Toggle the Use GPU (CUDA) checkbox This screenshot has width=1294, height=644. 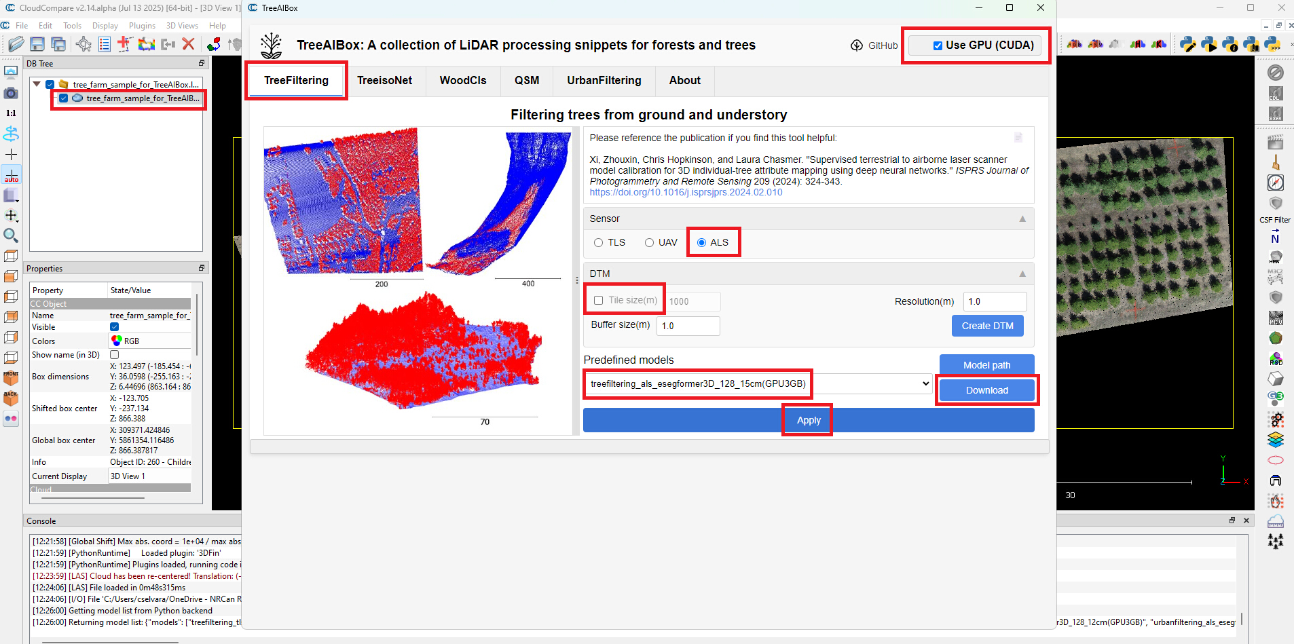click(x=938, y=45)
